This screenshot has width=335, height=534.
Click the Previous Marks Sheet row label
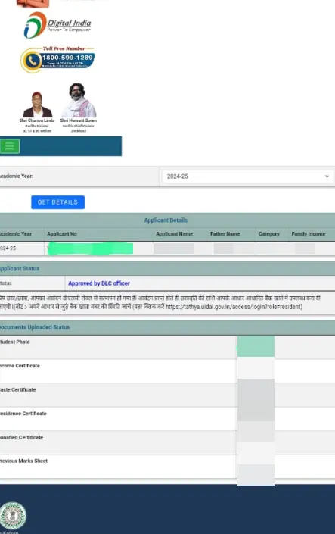[23, 461]
